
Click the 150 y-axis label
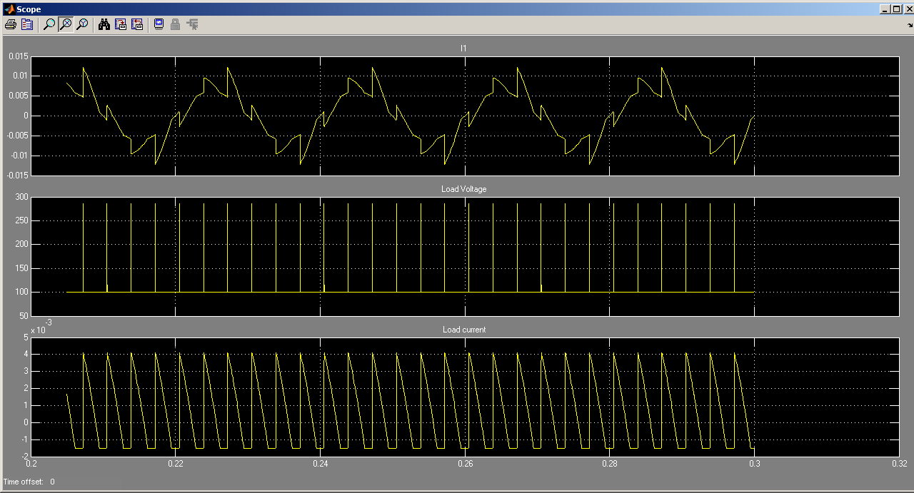21,268
